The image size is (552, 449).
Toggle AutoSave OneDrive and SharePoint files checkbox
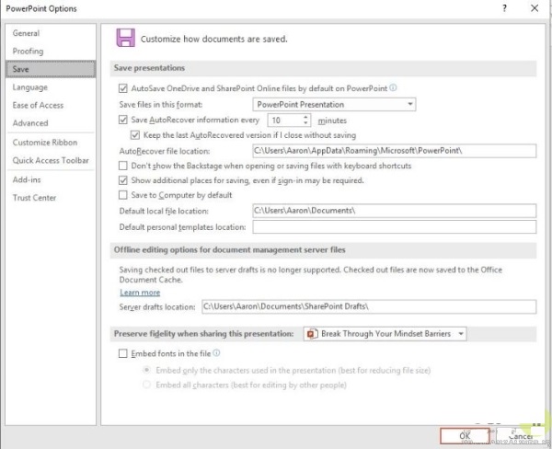[x=124, y=89]
